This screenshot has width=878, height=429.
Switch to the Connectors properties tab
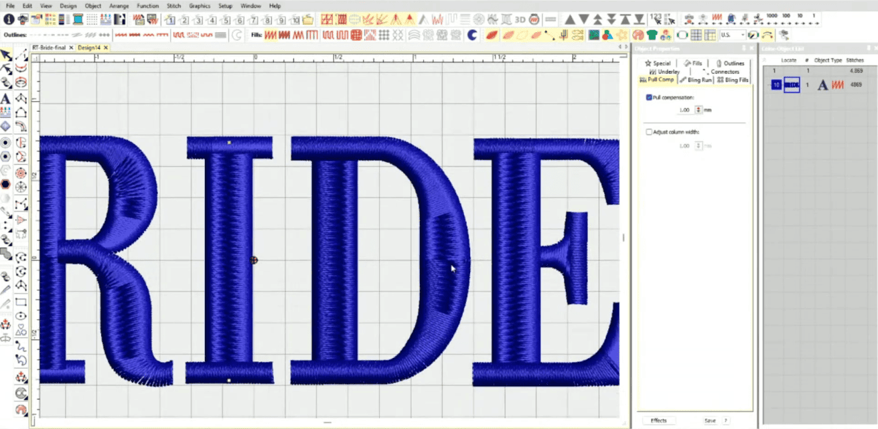pyautogui.click(x=721, y=71)
